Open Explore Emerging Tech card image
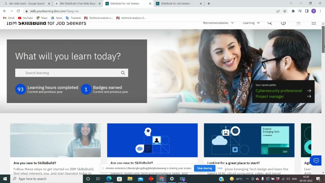 249,140
